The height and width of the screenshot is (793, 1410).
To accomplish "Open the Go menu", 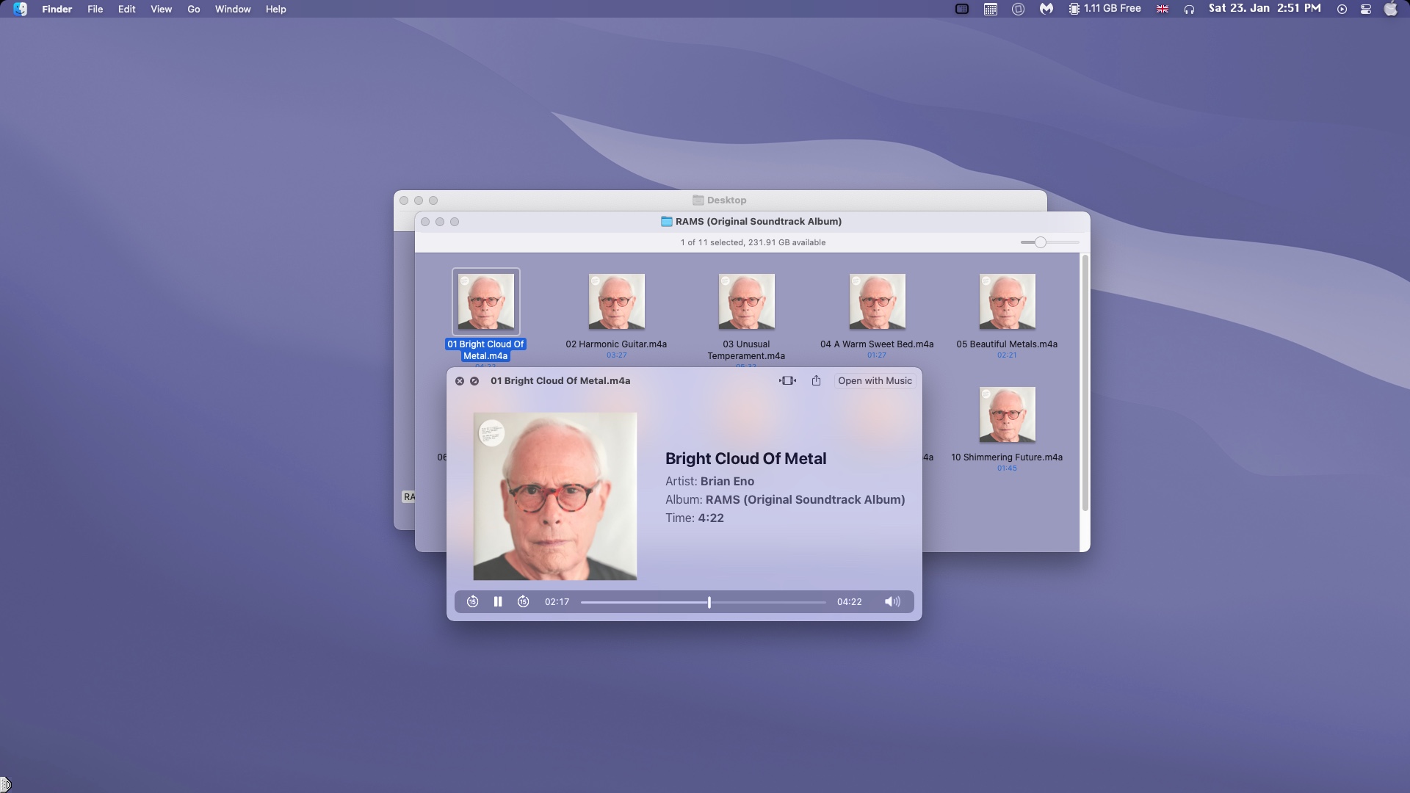I will (x=193, y=9).
